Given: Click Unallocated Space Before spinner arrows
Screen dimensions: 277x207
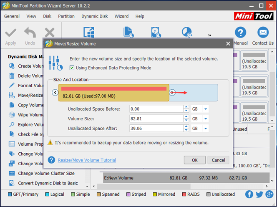Looking at the screenshot, I should (x=186, y=109).
